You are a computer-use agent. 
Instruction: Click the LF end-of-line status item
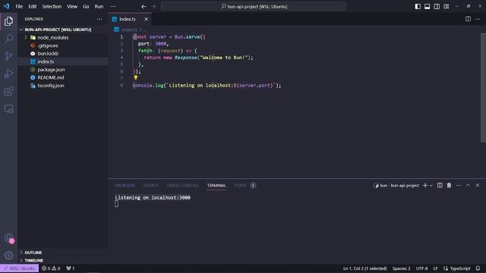[435, 268]
